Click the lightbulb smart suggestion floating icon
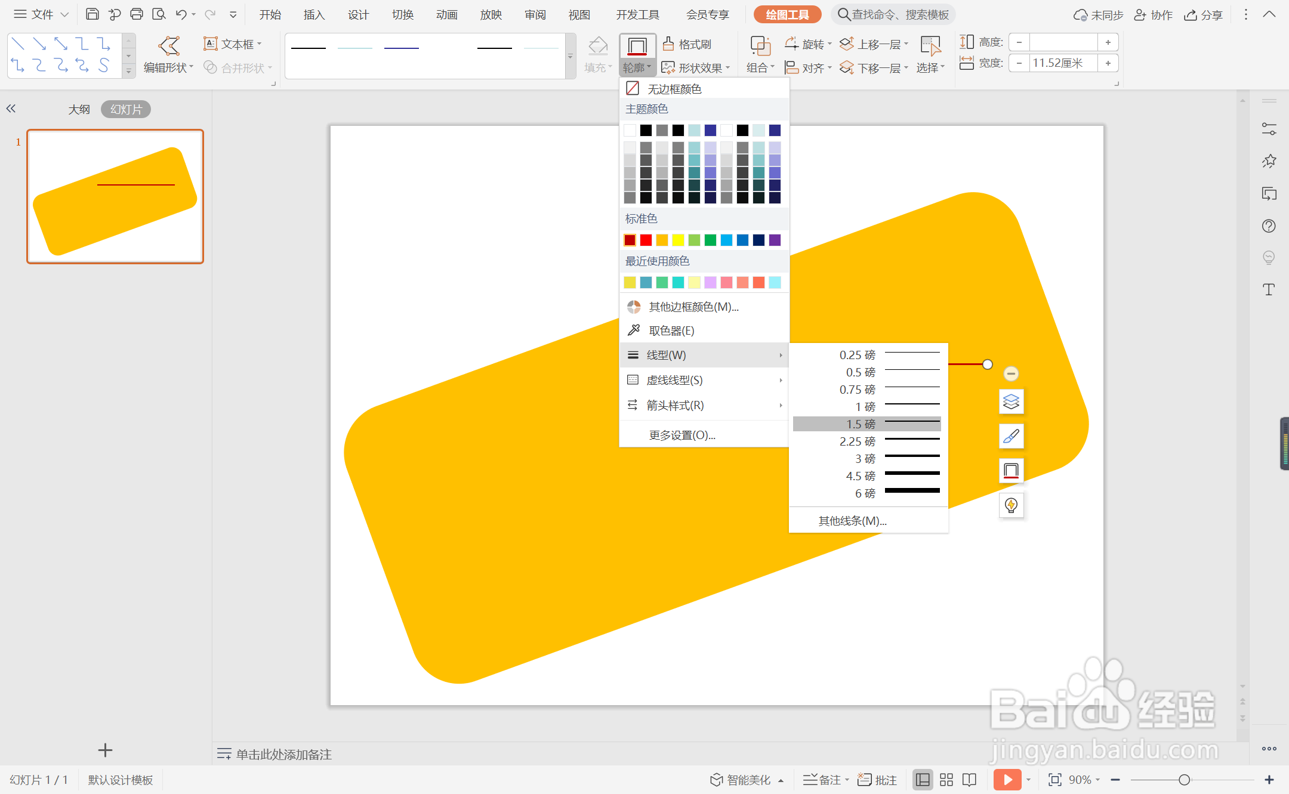 (x=1011, y=505)
